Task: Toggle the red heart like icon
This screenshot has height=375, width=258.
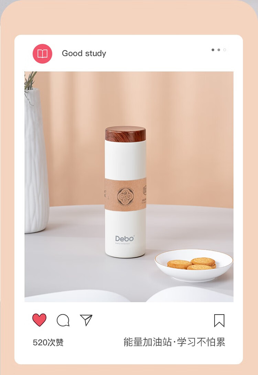Action: tap(39, 320)
